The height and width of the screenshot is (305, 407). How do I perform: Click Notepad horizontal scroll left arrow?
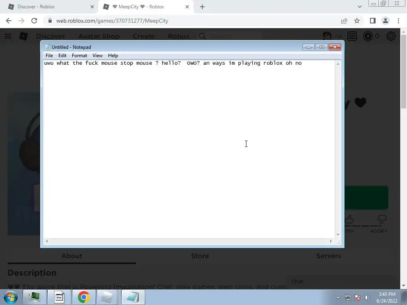47,241
